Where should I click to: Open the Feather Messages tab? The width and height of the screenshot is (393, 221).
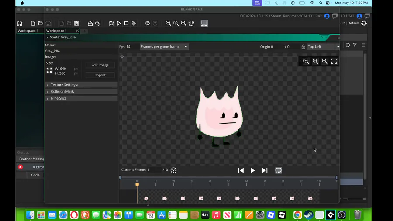coord(31,159)
